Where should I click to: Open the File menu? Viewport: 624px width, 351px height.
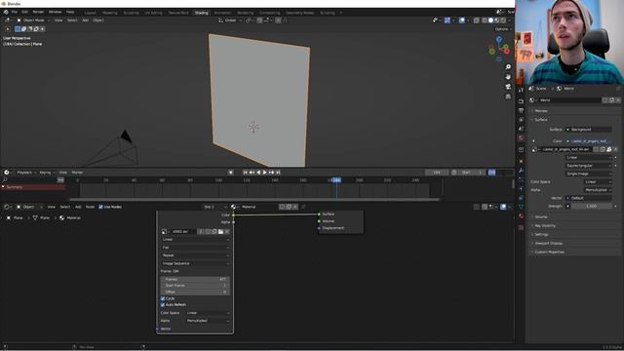(15, 13)
